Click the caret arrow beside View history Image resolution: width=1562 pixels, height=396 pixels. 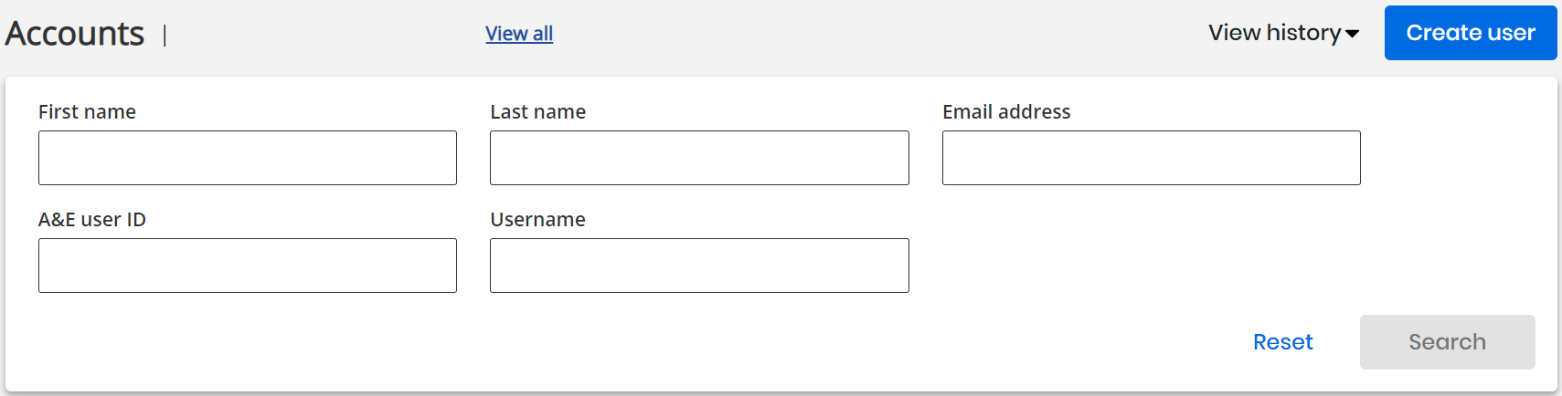pos(1352,34)
